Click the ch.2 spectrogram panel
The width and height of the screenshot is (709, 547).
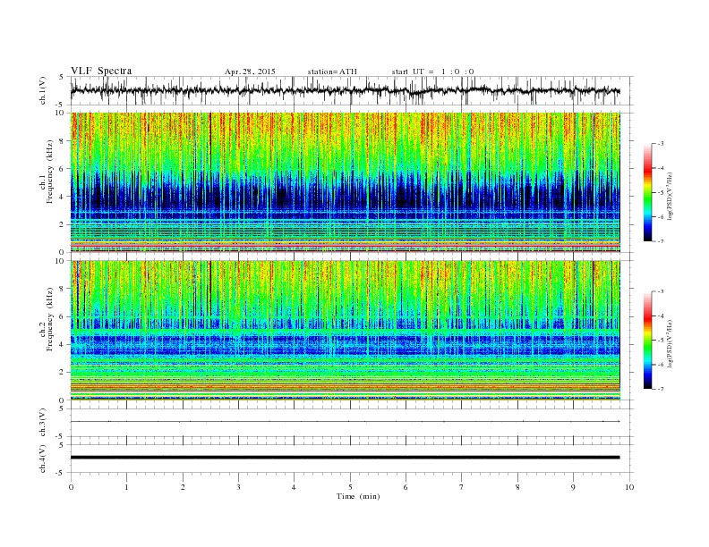tap(345, 330)
